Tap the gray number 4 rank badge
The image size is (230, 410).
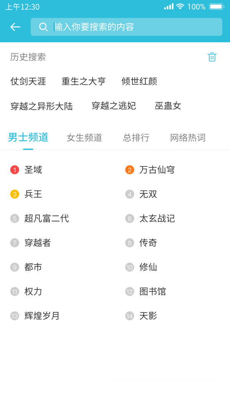[x=129, y=194]
